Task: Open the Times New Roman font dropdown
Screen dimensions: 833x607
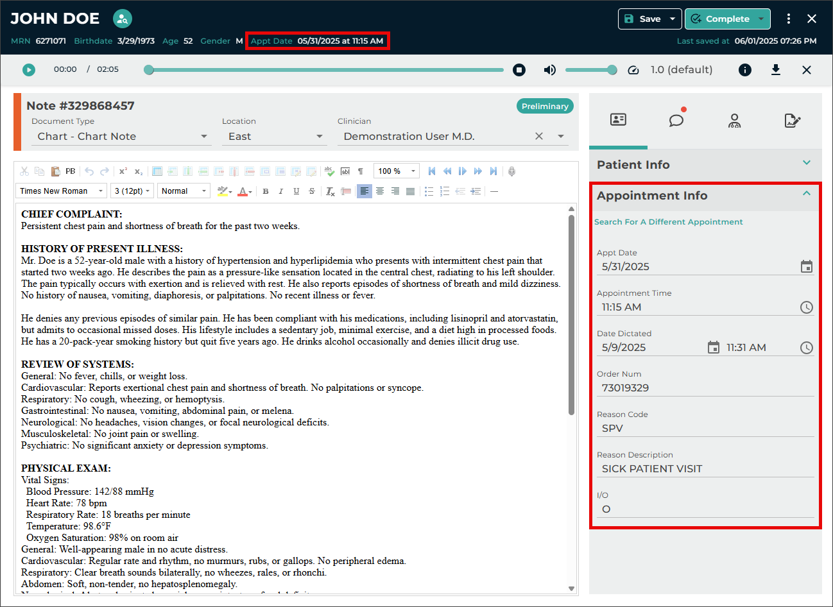Action: 61,191
